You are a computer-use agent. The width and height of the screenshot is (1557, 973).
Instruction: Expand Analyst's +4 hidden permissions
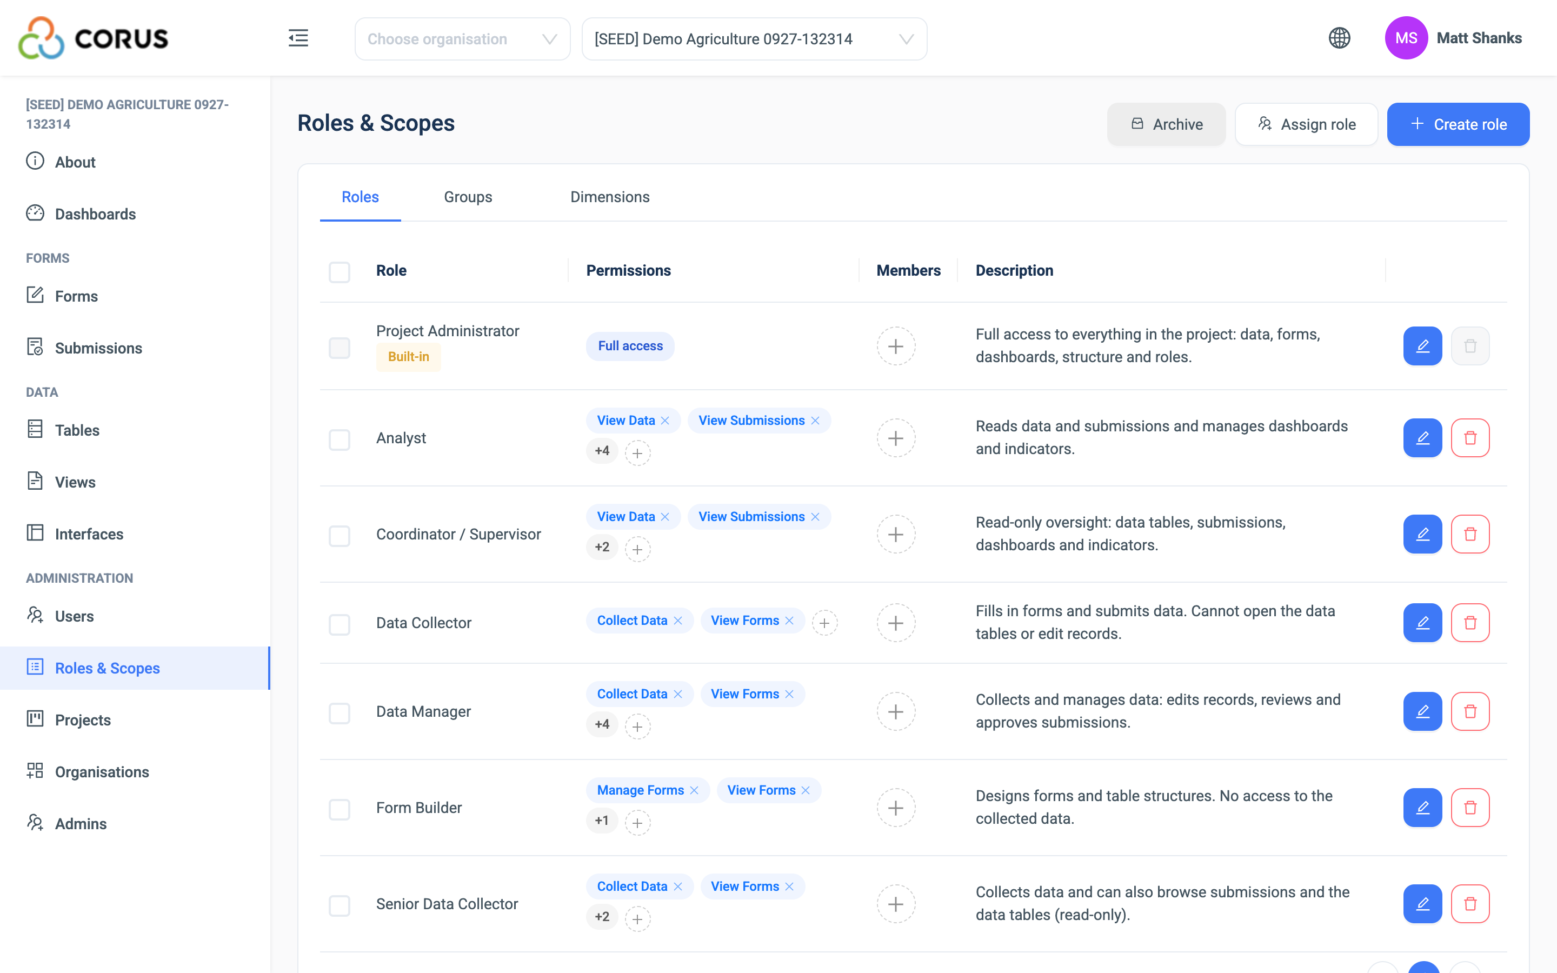pos(602,451)
